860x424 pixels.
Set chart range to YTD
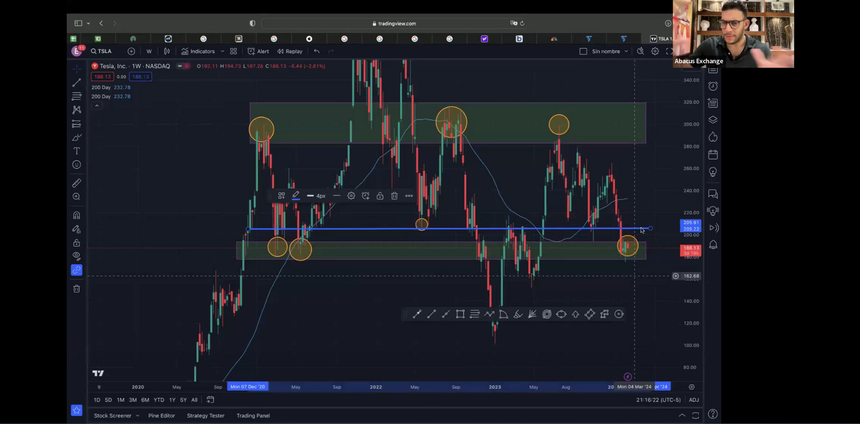pos(158,400)
